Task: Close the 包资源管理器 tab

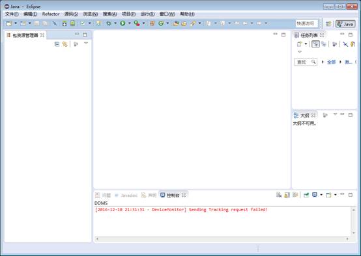Action: click(x=42, y=35)
